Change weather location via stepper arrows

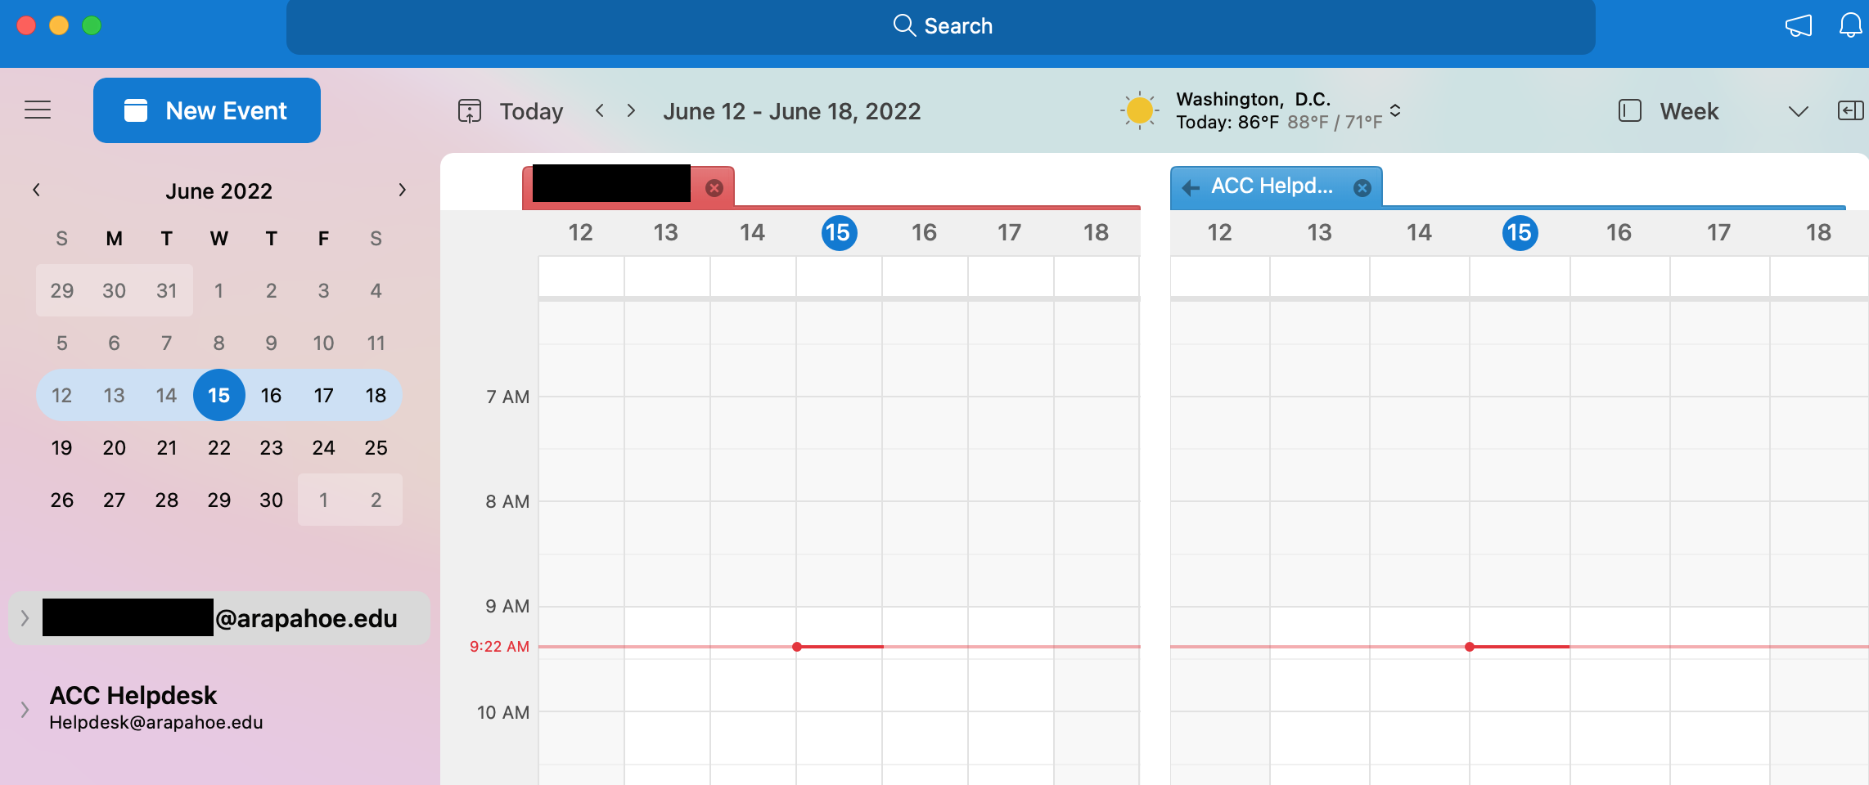pos(1395,110)
